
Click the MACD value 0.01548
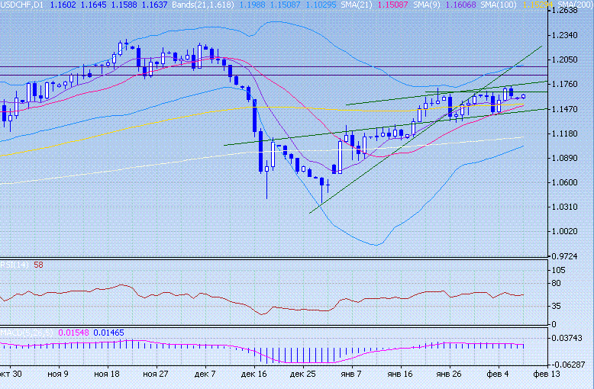[x=81, y=333]
